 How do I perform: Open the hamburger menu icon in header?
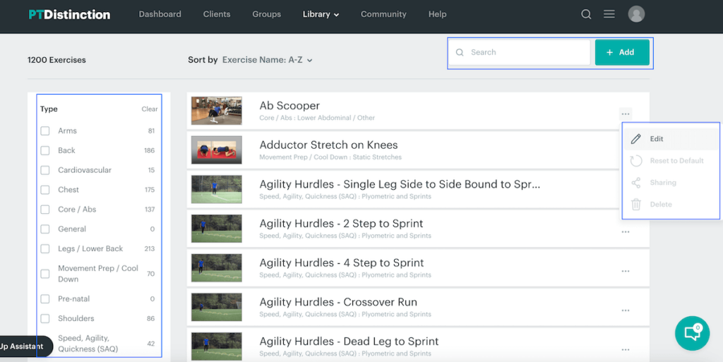(x=609, y=14)
